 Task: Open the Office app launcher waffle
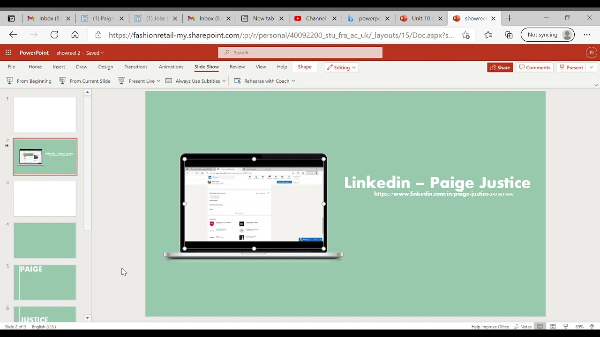point(8,53)
